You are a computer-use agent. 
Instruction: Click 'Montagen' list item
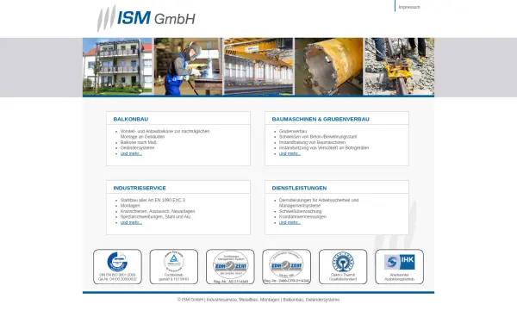pos(130,206)
